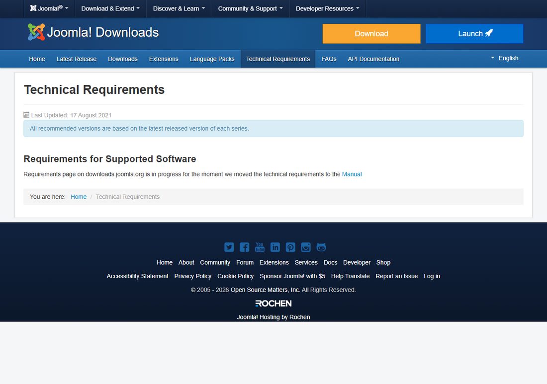Viewport: 547px width, 384px height.
Task: Open Extensions nav item in blue bar
Action: pyautogui.click(x=164, y=59)
